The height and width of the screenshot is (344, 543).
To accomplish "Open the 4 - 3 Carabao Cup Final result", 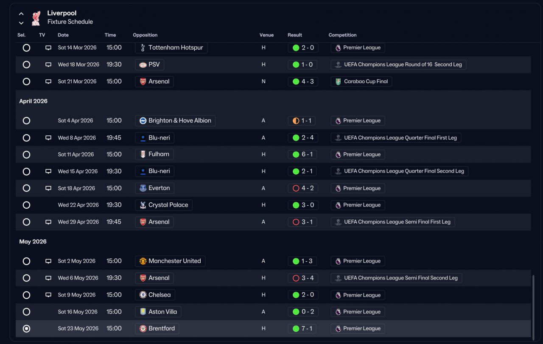I will (x=303, y=81).
